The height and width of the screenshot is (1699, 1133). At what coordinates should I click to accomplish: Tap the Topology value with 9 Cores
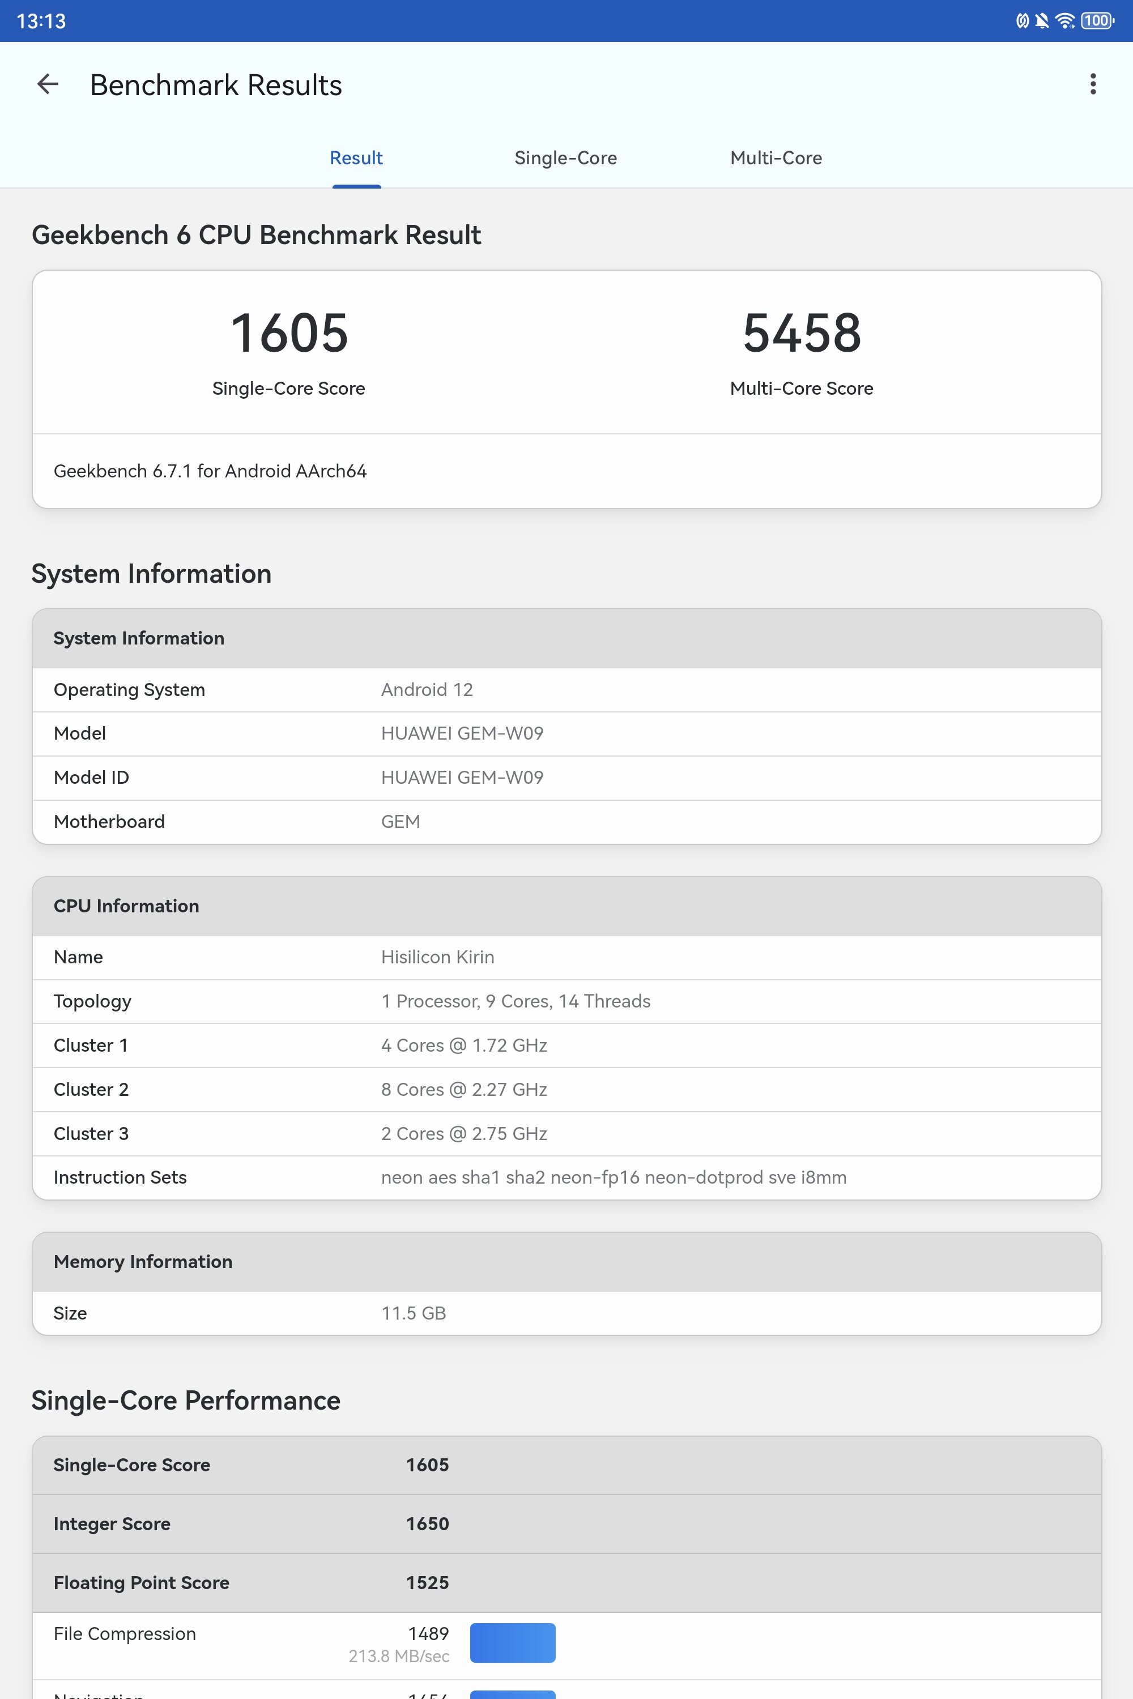click(x=516, y=1001)
